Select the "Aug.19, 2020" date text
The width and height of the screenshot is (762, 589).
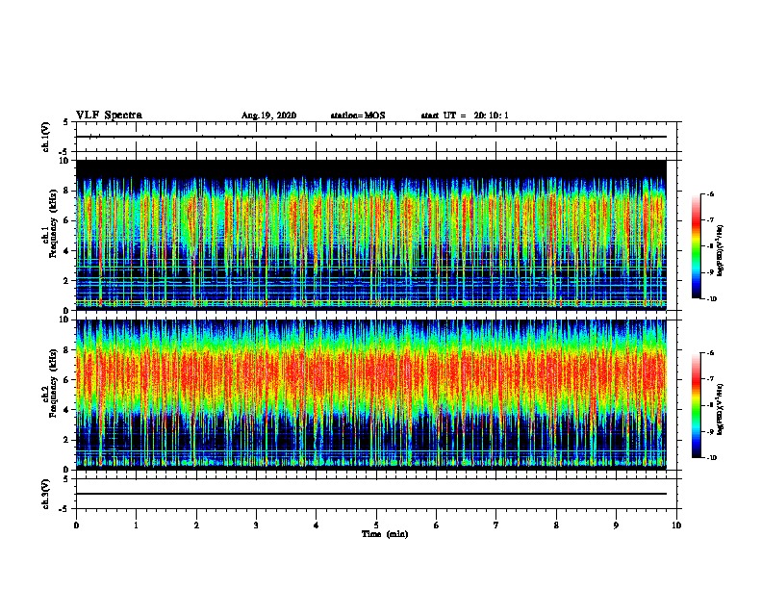(x=268, y=115)
